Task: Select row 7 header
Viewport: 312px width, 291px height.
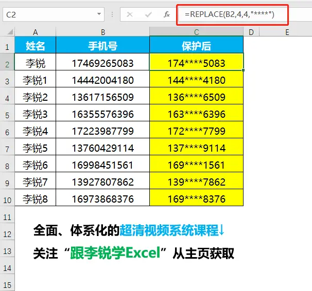Action: pyautogui.click(x=7, y=147)
